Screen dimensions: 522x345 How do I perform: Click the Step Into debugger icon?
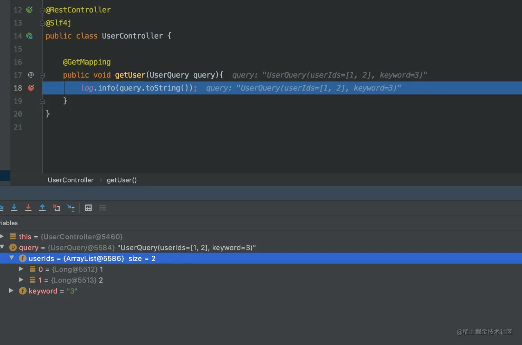[14, 208]
